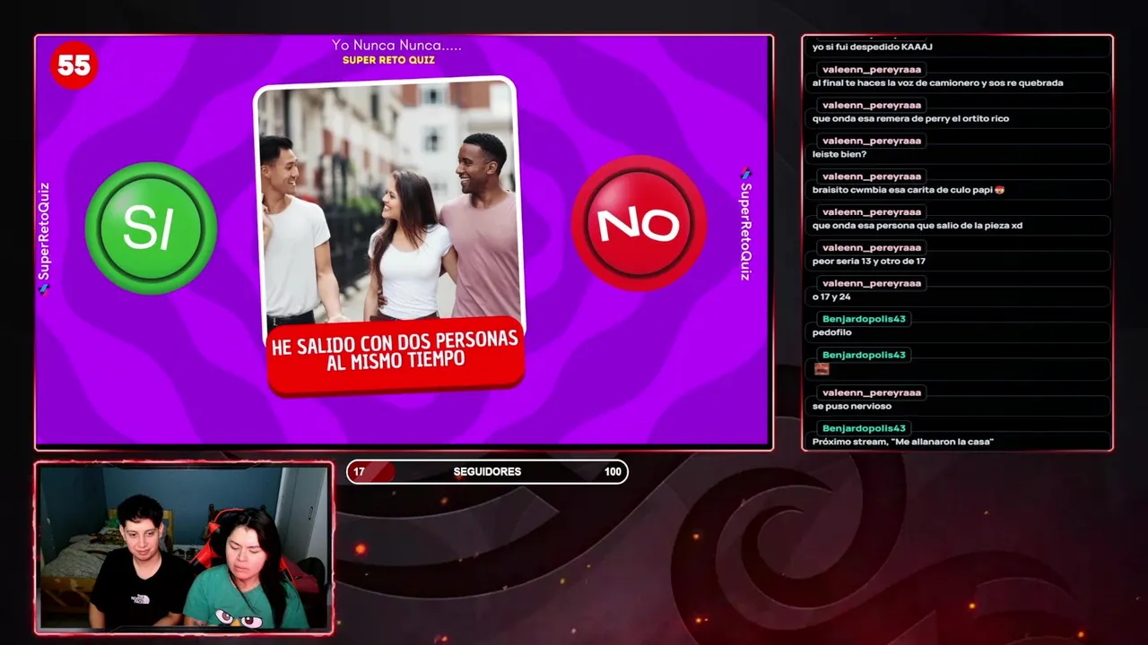Click chat message 'al final te haces la voz de camionero'

(937, 82)
